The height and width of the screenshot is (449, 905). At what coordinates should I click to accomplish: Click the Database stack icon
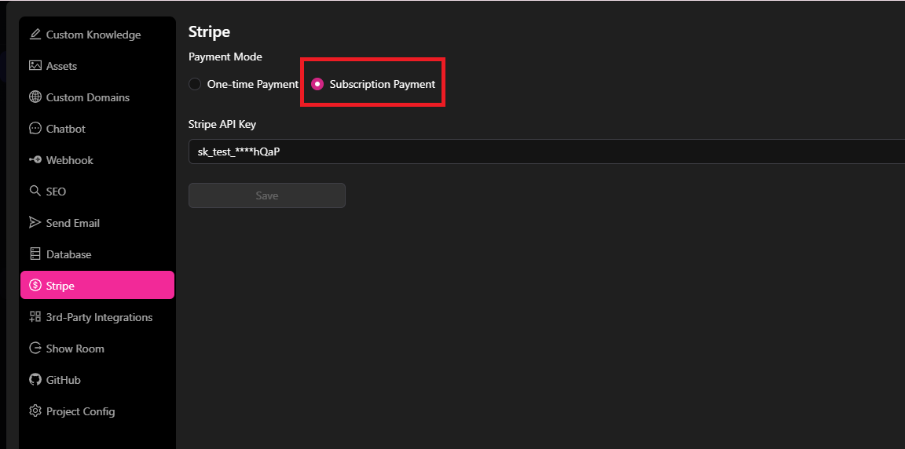35,254
